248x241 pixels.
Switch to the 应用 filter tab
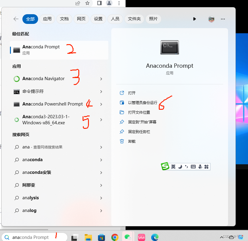tap(47, 19)
